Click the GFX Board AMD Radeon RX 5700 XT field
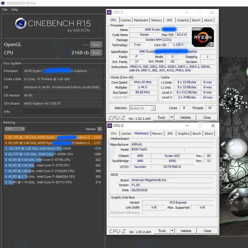This screenshot has height=248, width=248. pos(62,103)
